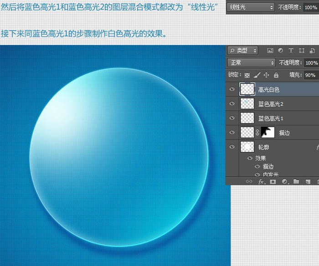
Task: Open the 正常 blend mode dropdown
Action: coord(251,63)
